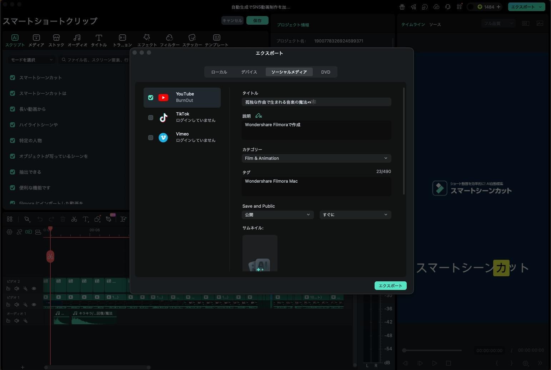Add credits with the 1484 plus button
This screenshot has width=551, height=370.
click(499, 7)
